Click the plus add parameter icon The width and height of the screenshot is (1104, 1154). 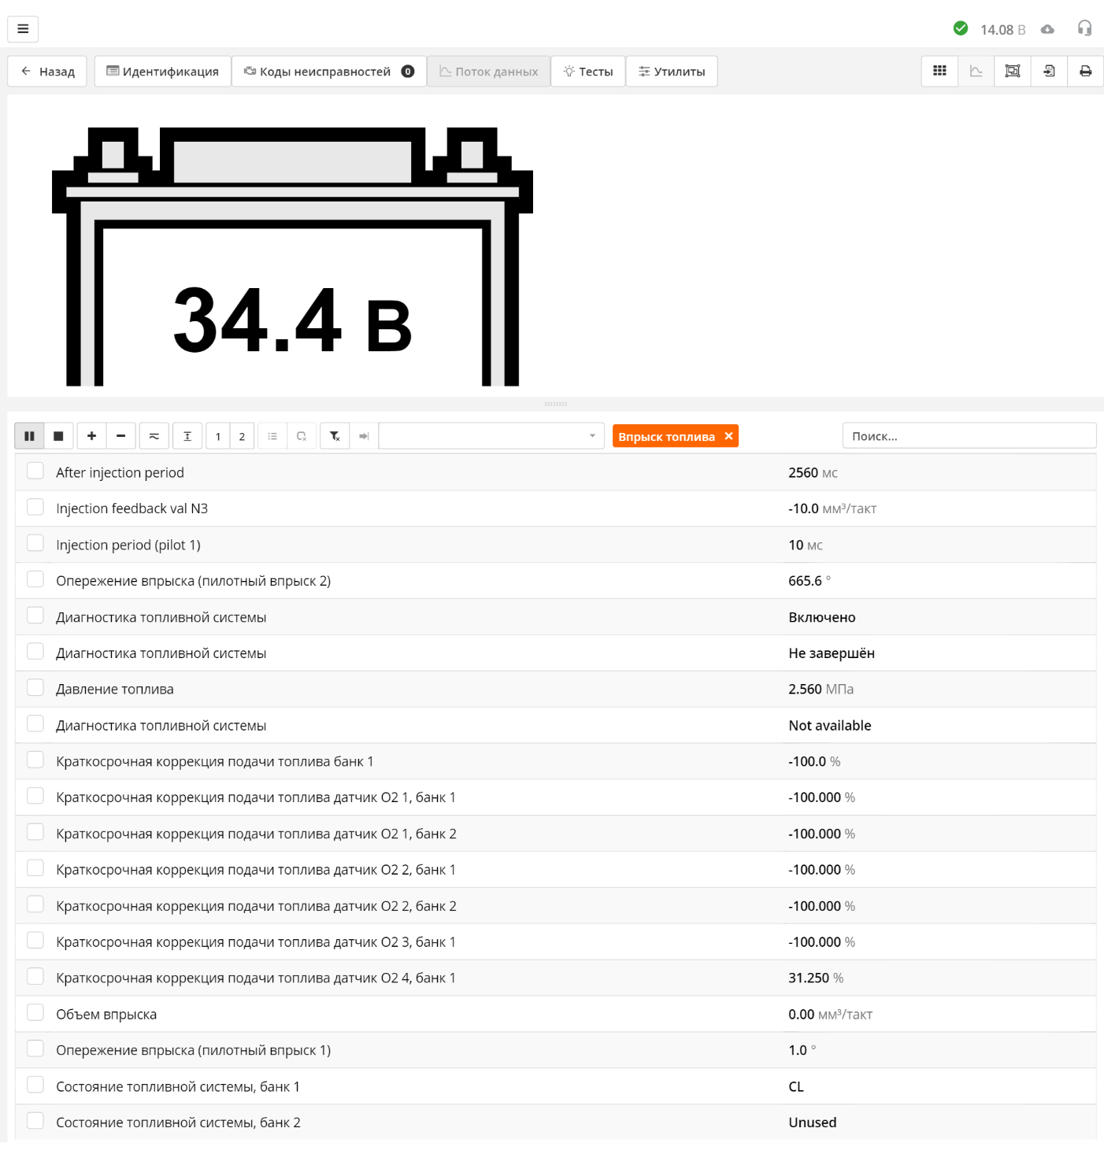[91, 436]
